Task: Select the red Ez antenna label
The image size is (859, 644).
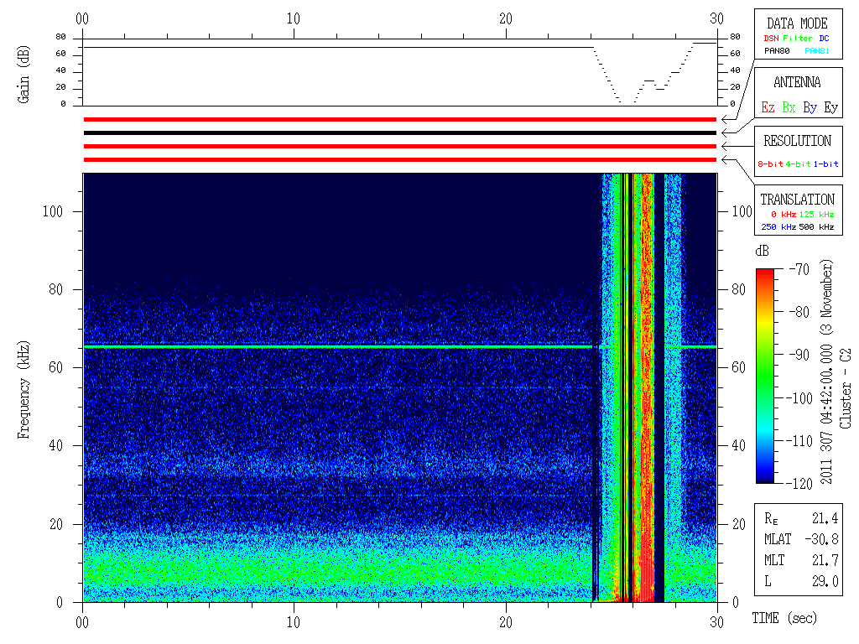Action: pos(768,107)
